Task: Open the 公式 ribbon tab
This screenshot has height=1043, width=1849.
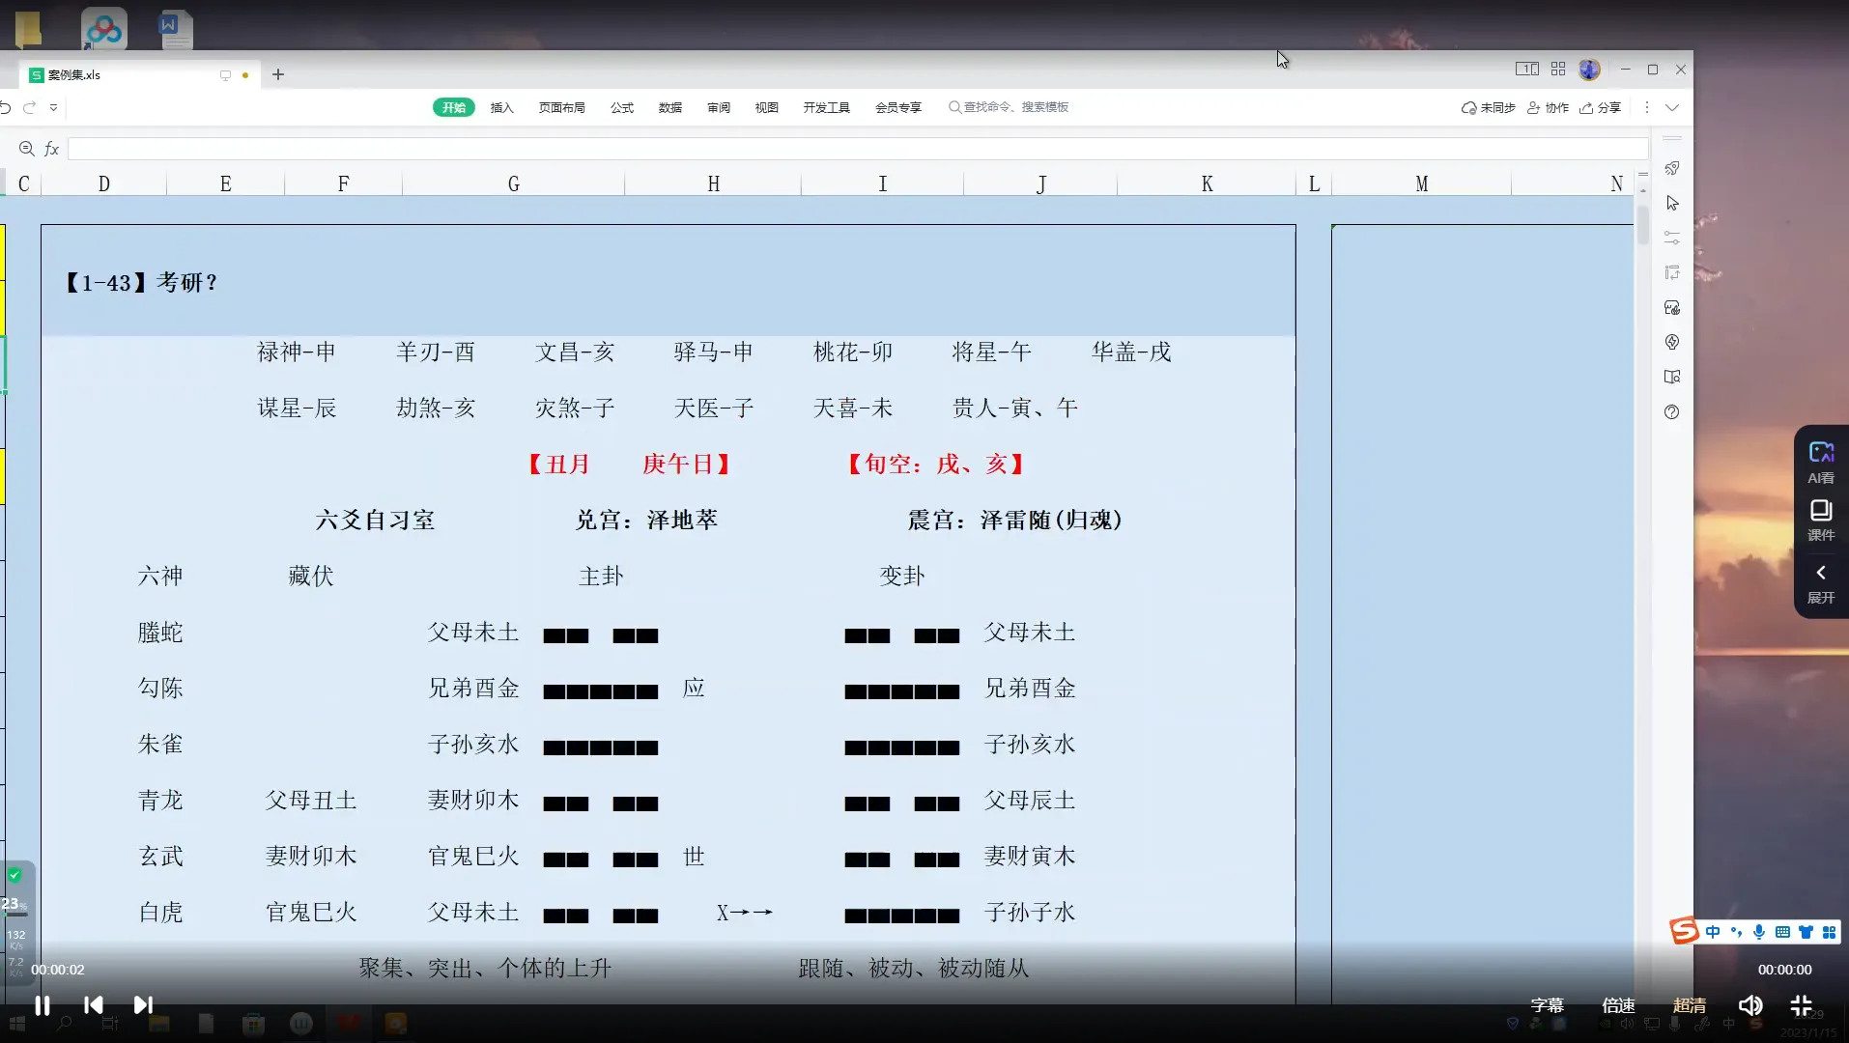Action: point(622,107)
